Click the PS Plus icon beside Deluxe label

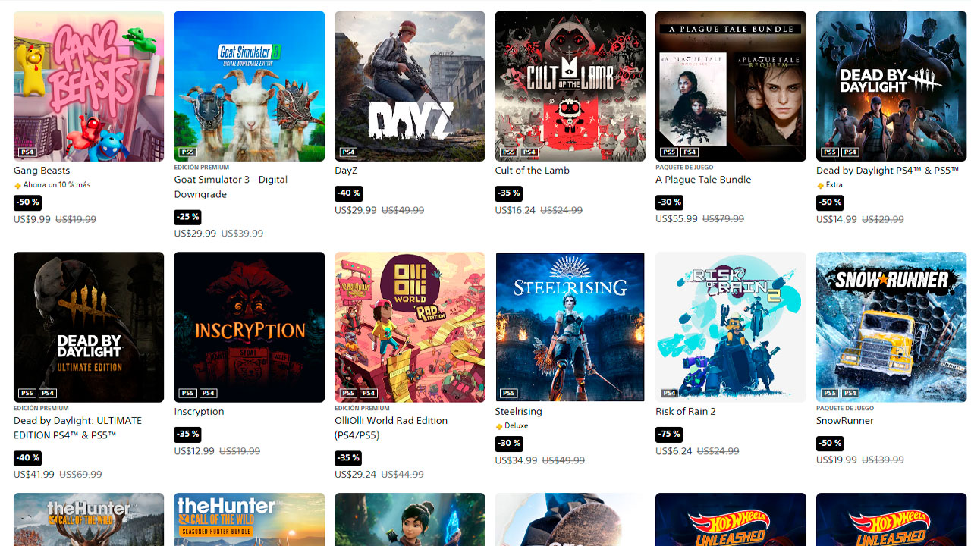tap(499, 427)
